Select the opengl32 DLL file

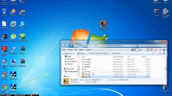click(116, 67)
